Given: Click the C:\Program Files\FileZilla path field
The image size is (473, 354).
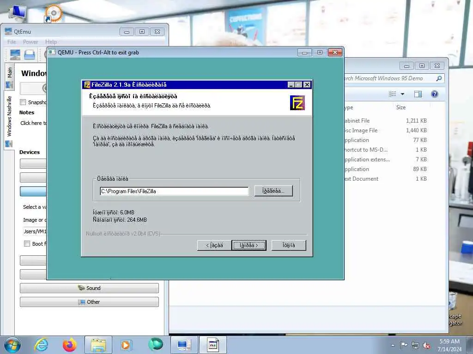Looking at the screenshot, I should tap(174, 191).
